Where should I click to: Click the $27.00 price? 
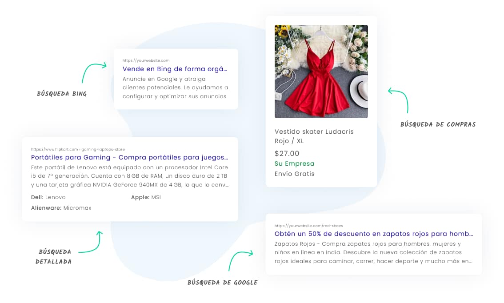(x=287, y=153)
